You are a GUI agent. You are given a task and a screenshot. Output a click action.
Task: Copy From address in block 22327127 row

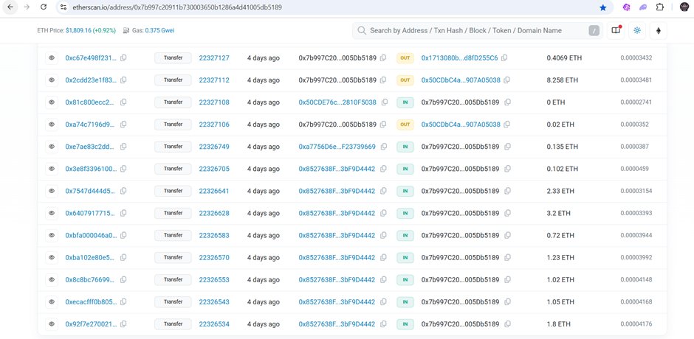pos(383,58)
